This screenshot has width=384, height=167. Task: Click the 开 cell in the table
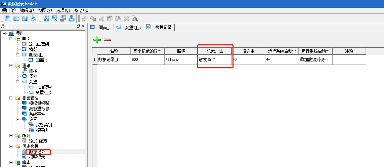[282, 59]
